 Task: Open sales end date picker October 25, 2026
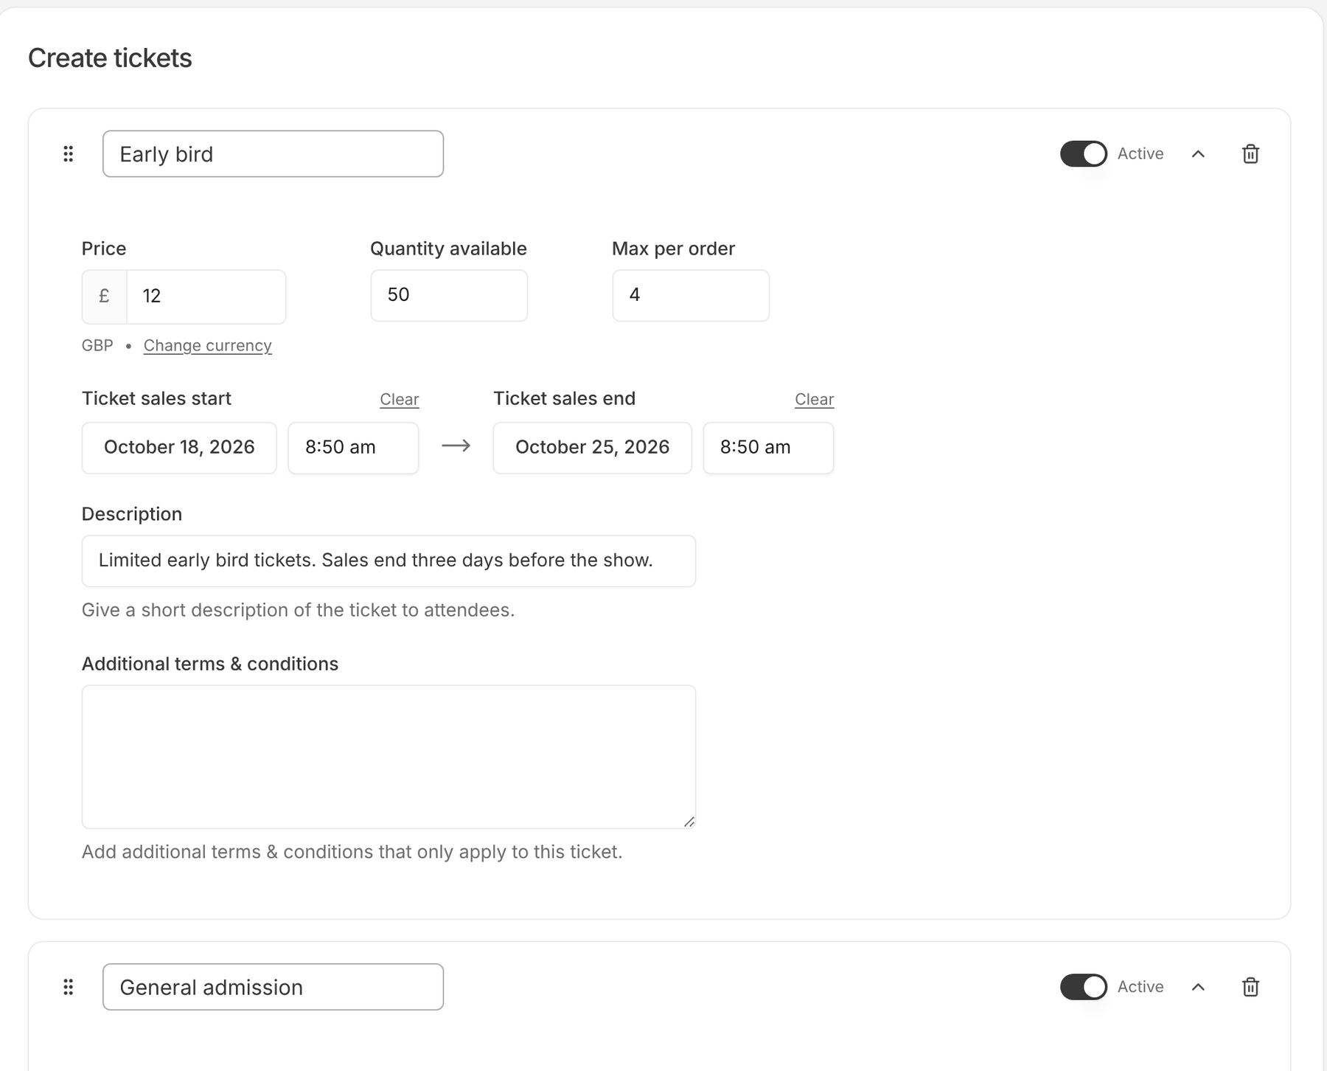tap(592, 448)
